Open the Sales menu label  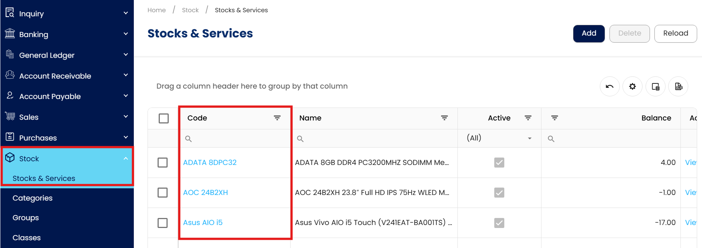click(x=29, y=117)
